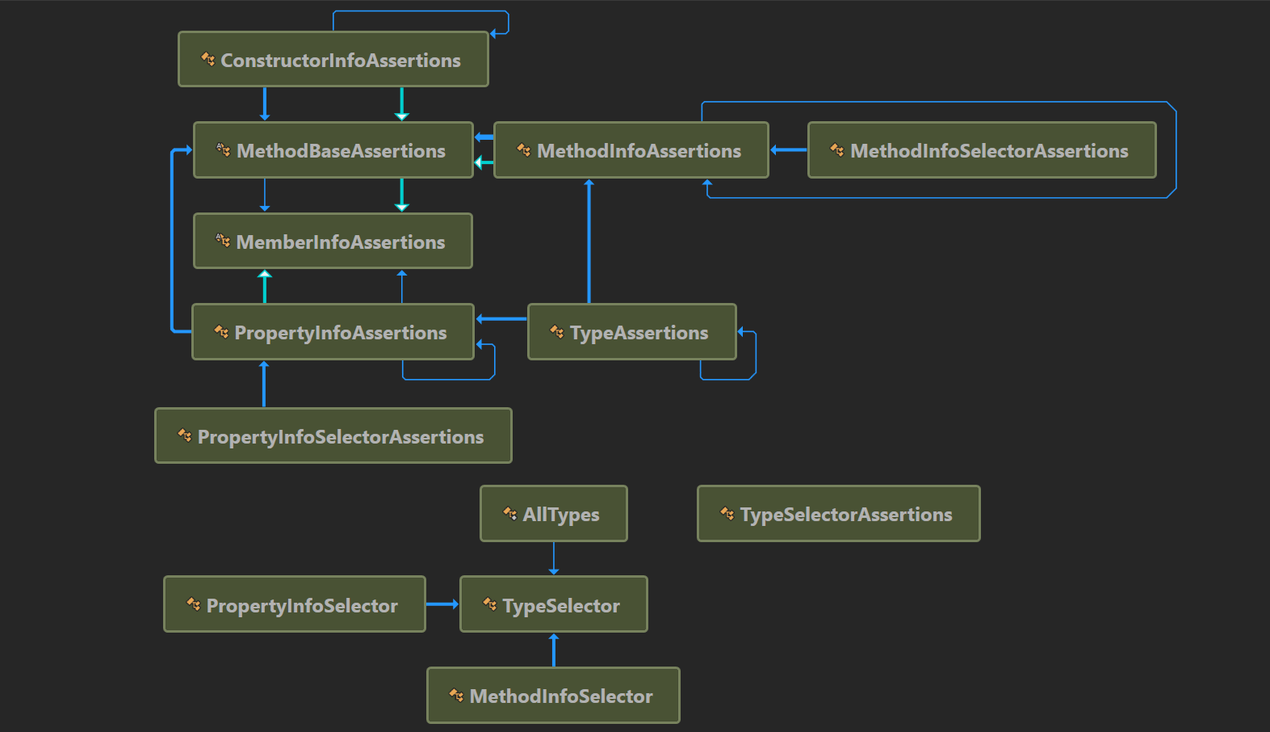Viewport: 1270px width, 732px height.
Task: Click the PropertyInfoAssertions class icon
Action: click(221, 331)
